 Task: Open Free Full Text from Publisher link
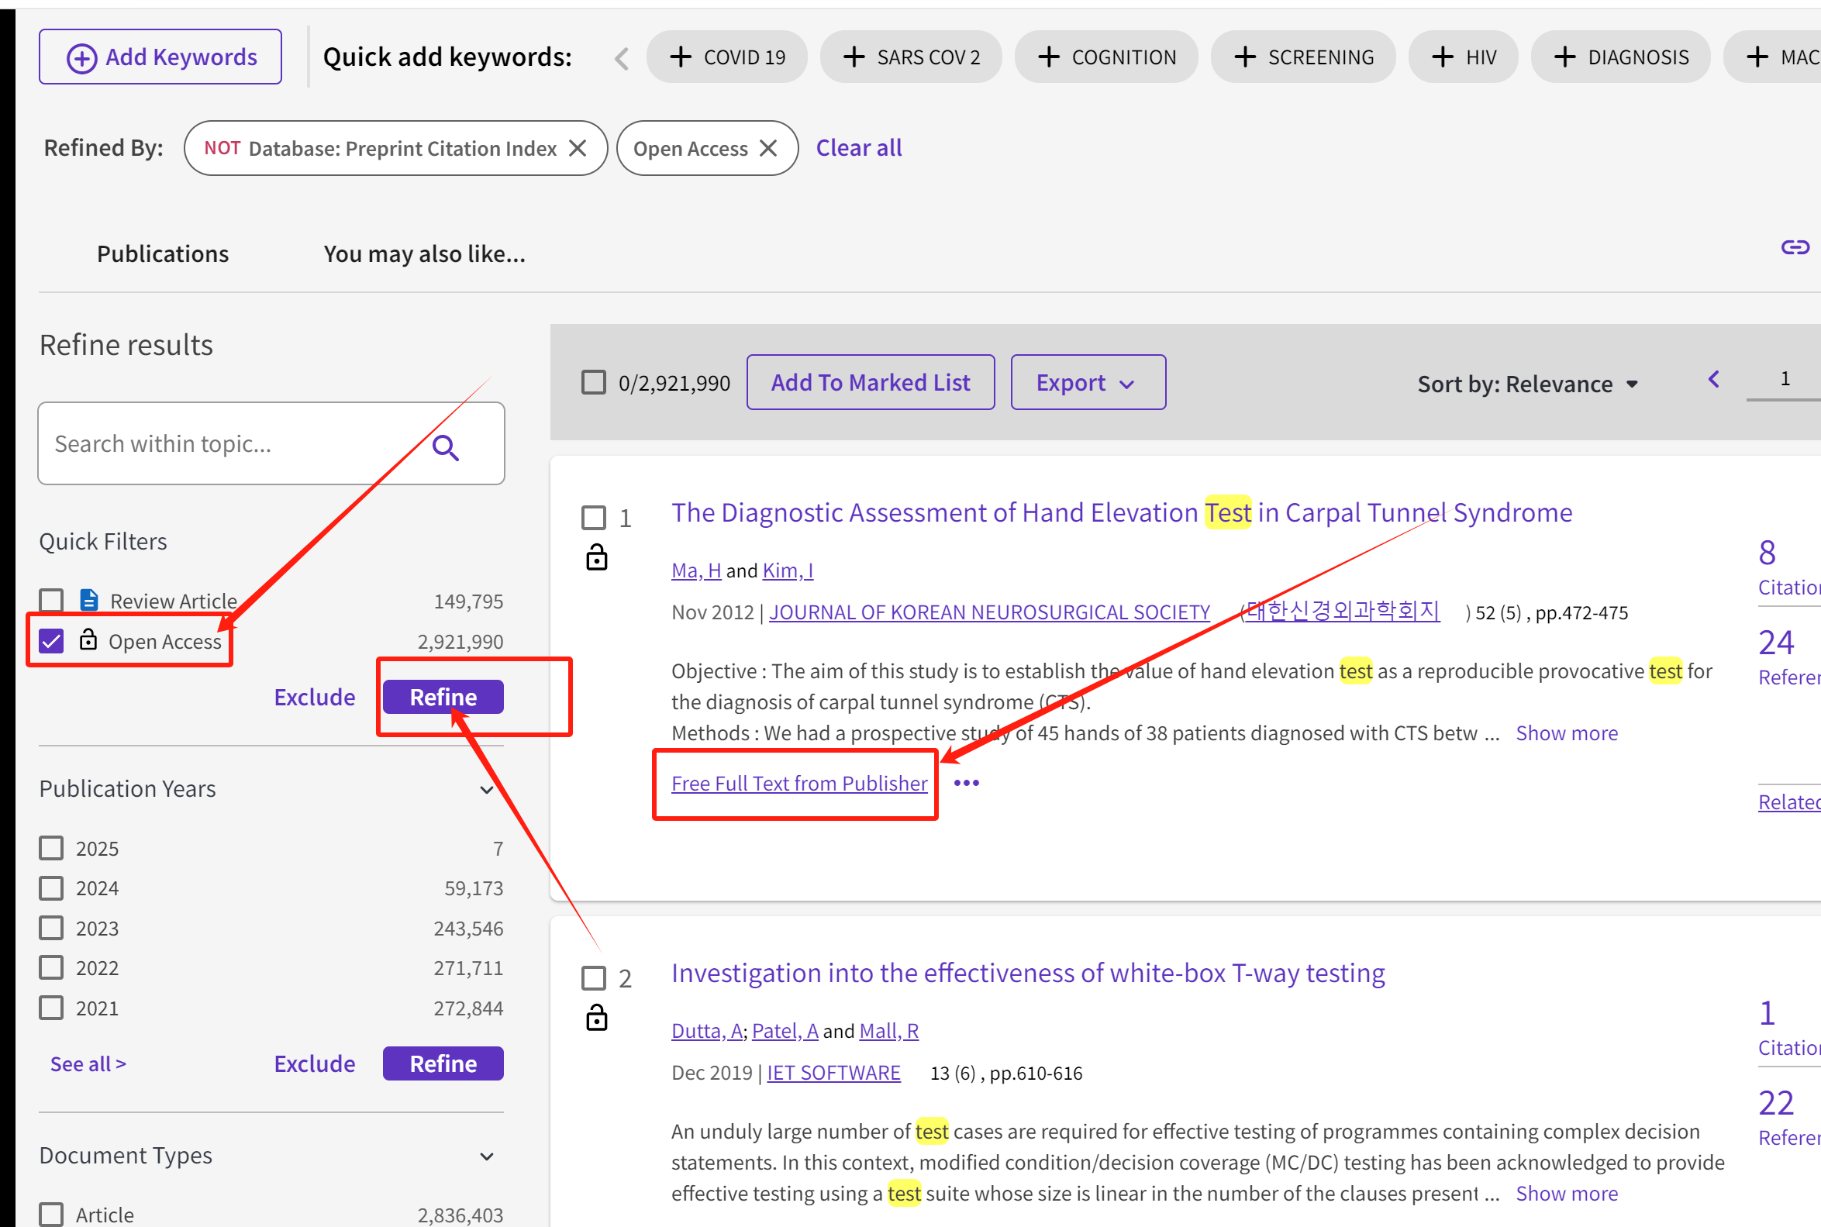799,784
